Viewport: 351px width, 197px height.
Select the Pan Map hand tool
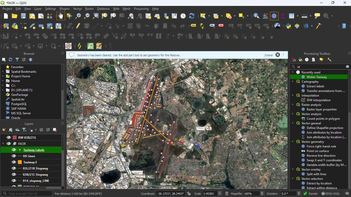61,16
